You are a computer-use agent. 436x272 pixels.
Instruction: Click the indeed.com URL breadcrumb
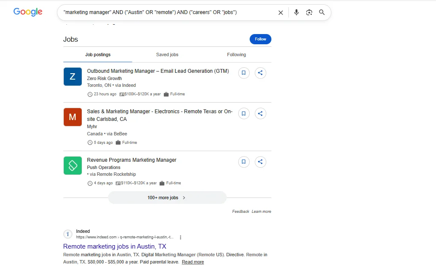coord(125,237)
